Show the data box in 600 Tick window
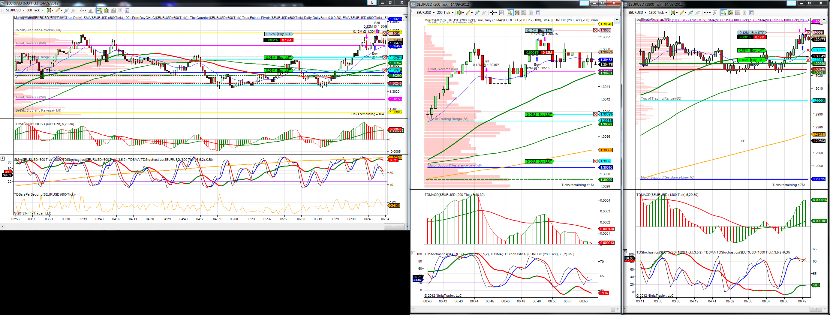Image resolution: width=830 pixels, height=315 pixels. coord(91,10)
